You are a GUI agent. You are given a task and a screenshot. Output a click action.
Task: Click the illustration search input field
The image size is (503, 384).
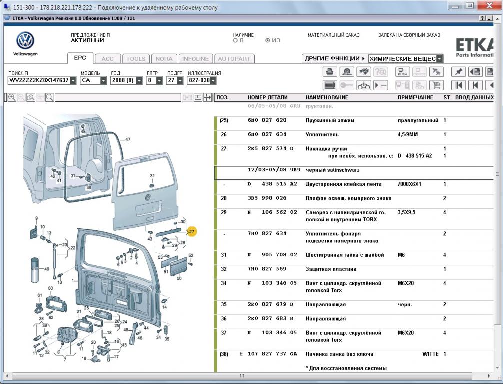(x=118, y=97)
